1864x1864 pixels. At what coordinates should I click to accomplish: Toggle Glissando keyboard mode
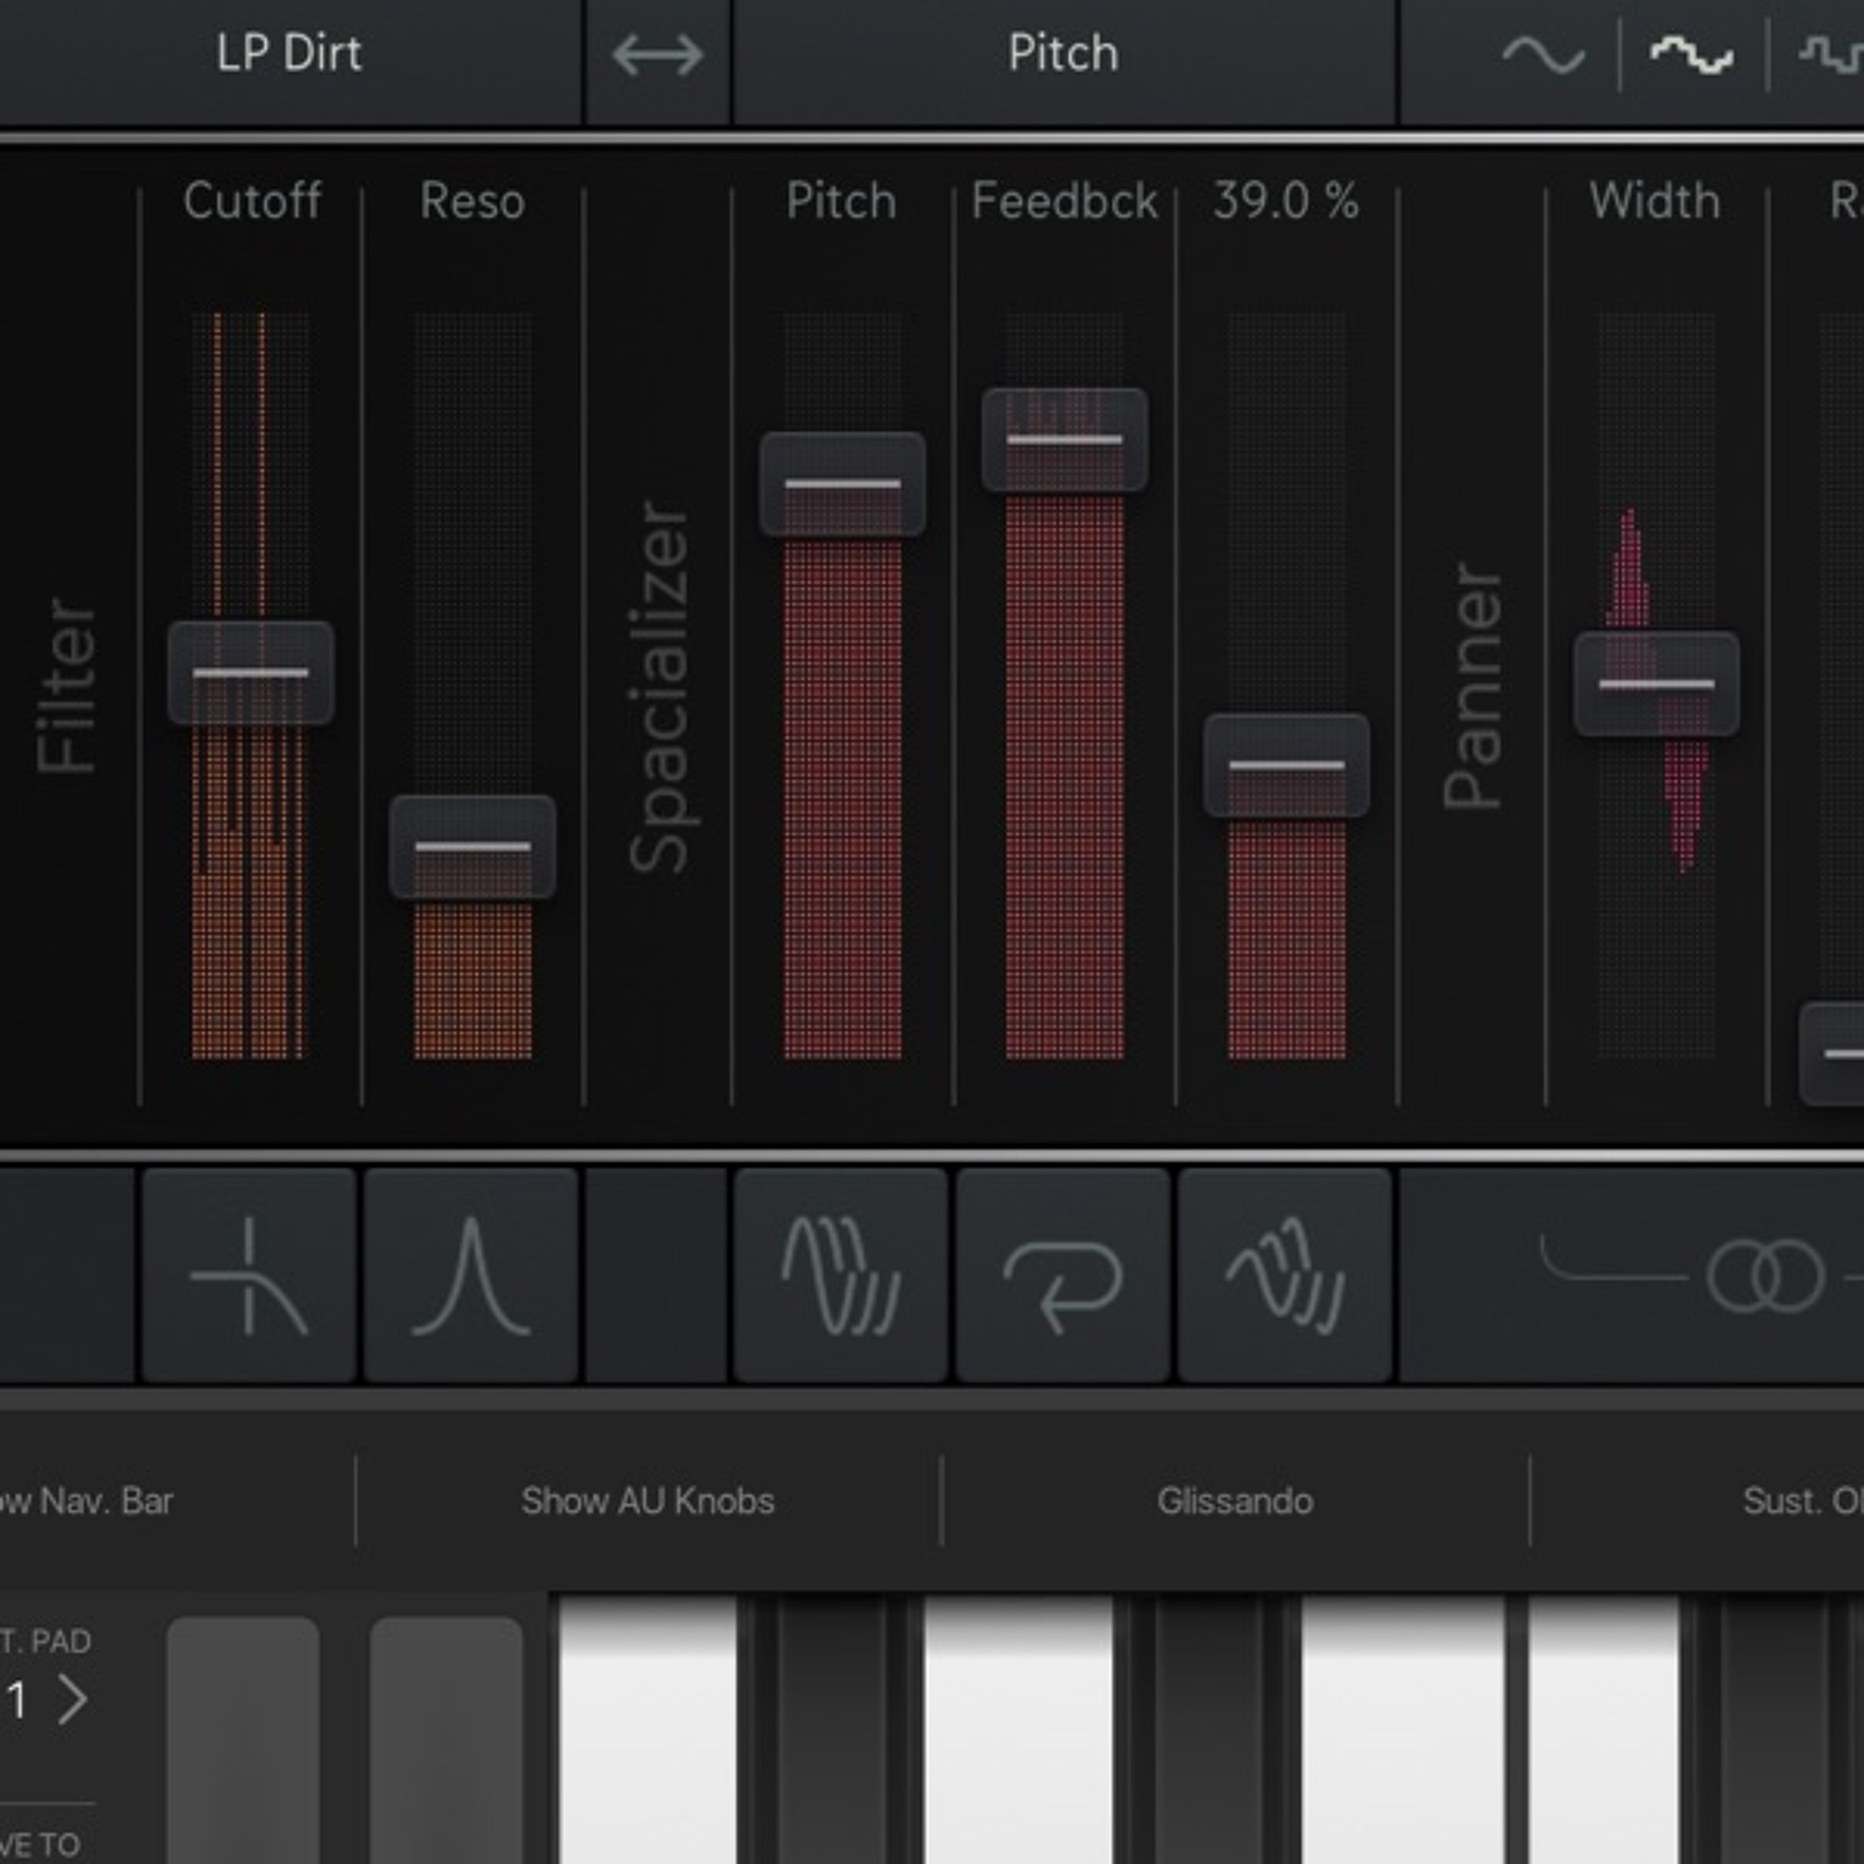(x=1235, y=1501)
